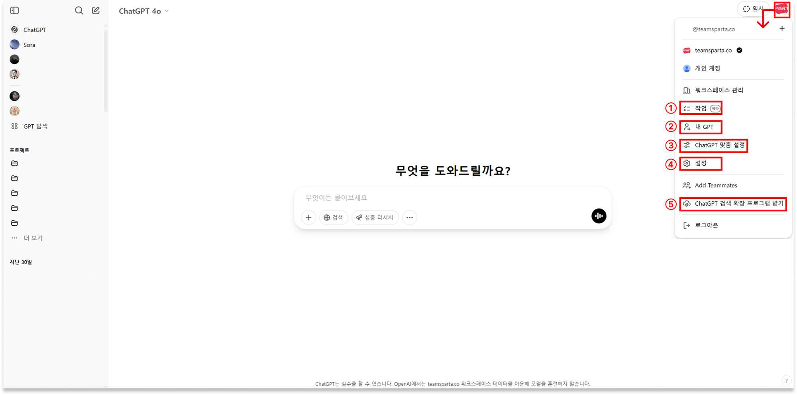Collapse the sidebar with the panel icon
Screen dimensions: 797x395
[x=14, y=10]
